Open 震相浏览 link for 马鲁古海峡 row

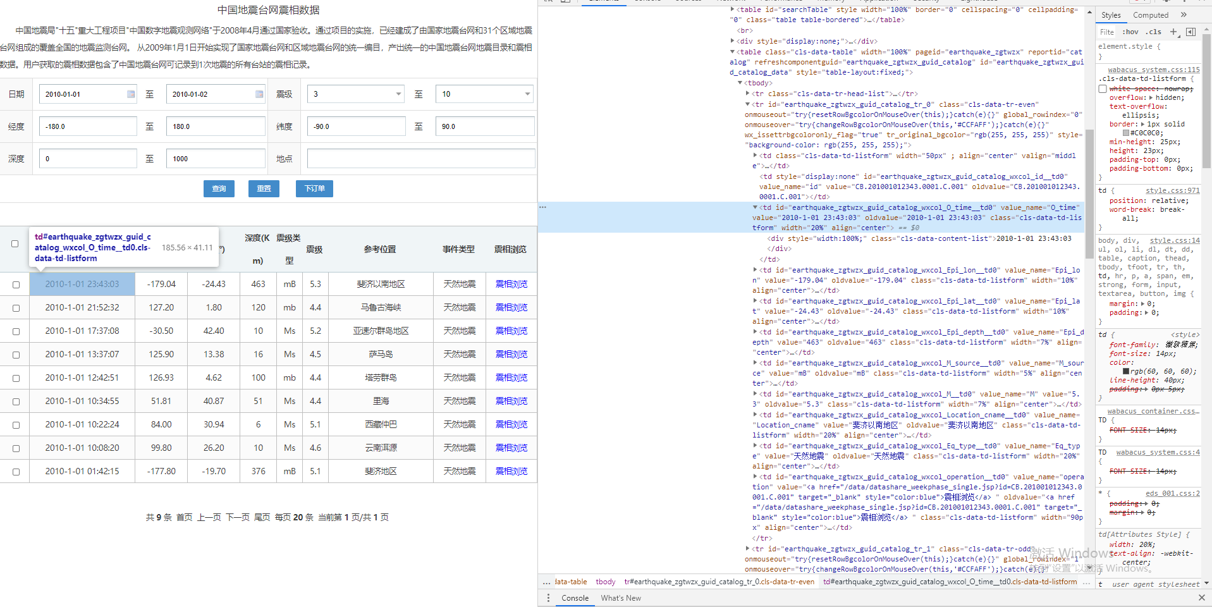pyautogui.click(x=511, y=308)
